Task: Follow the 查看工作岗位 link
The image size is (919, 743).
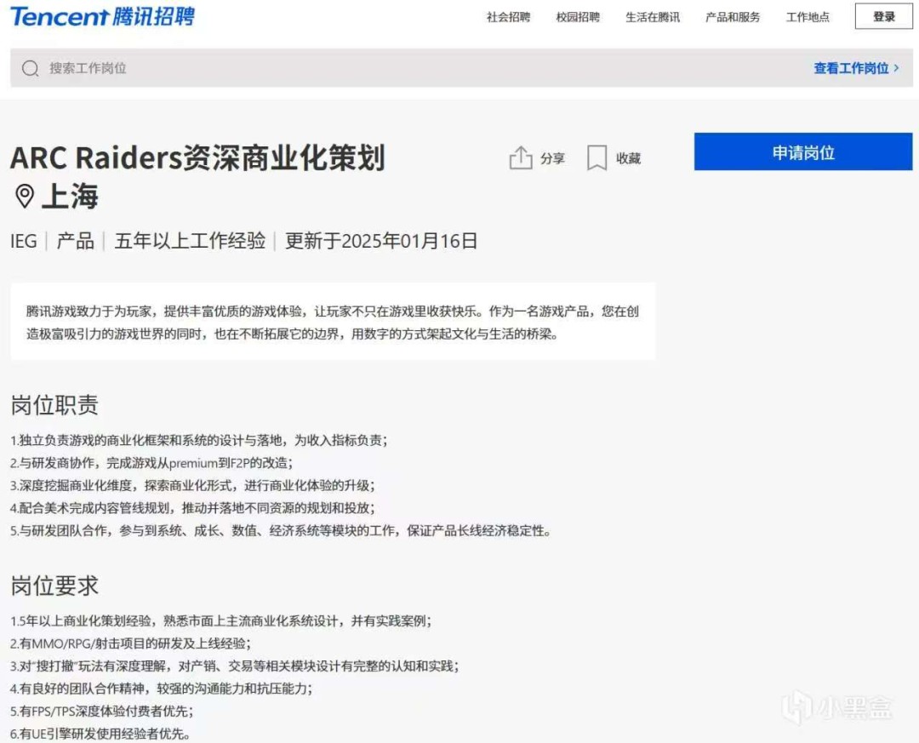Action: (x=851, y=68)
